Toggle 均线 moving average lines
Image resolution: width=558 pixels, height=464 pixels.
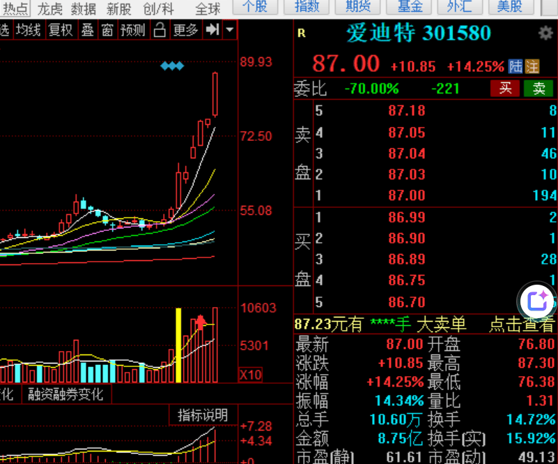[x=29, y=30]
